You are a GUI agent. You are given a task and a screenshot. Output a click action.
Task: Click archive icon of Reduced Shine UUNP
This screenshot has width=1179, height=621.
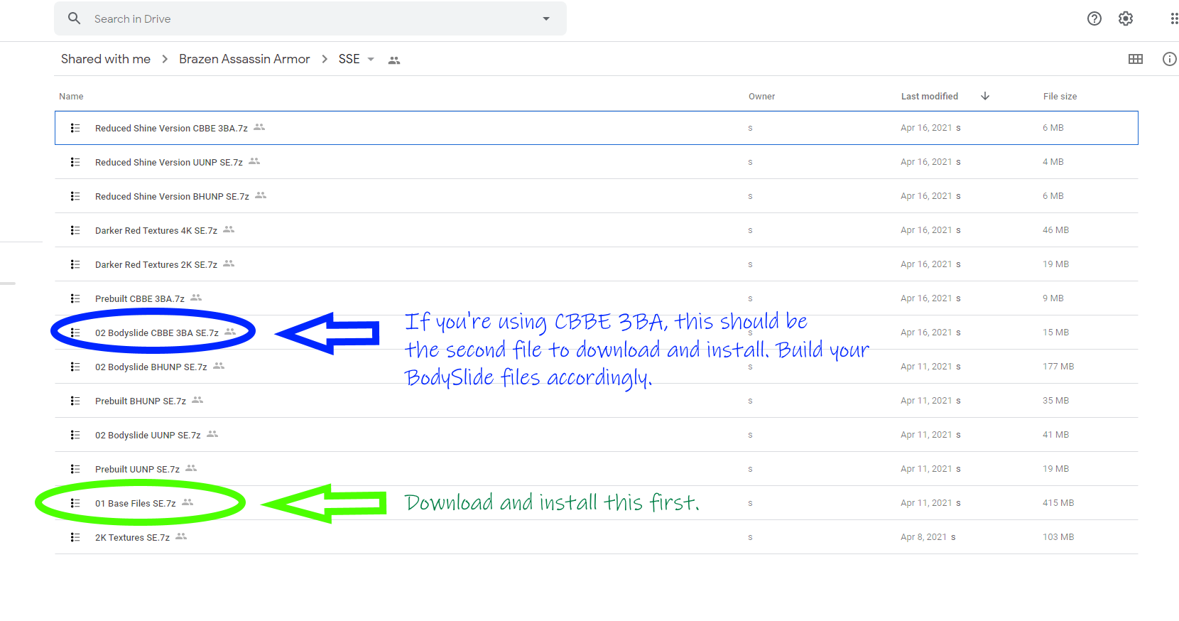click(75, 162)
